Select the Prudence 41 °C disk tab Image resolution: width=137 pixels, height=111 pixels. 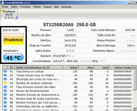pyautogui.click(x=9, y=14)
